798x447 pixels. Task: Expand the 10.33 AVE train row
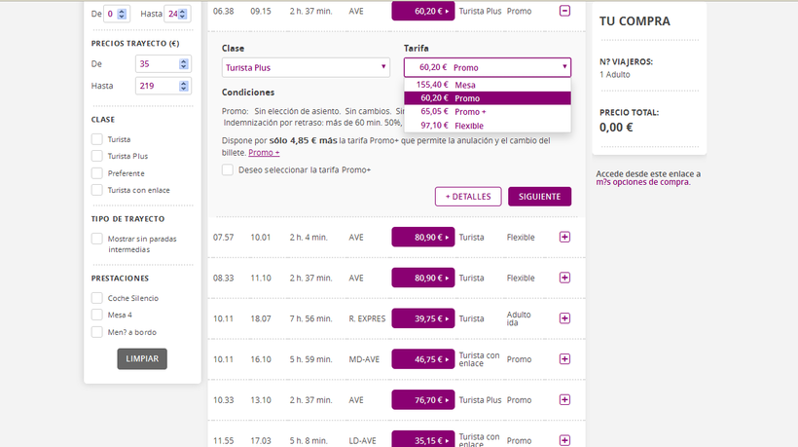tap(564, 400)
